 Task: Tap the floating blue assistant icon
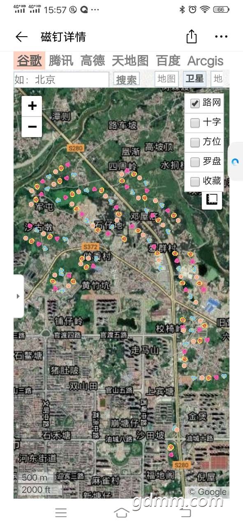[235, 162]
